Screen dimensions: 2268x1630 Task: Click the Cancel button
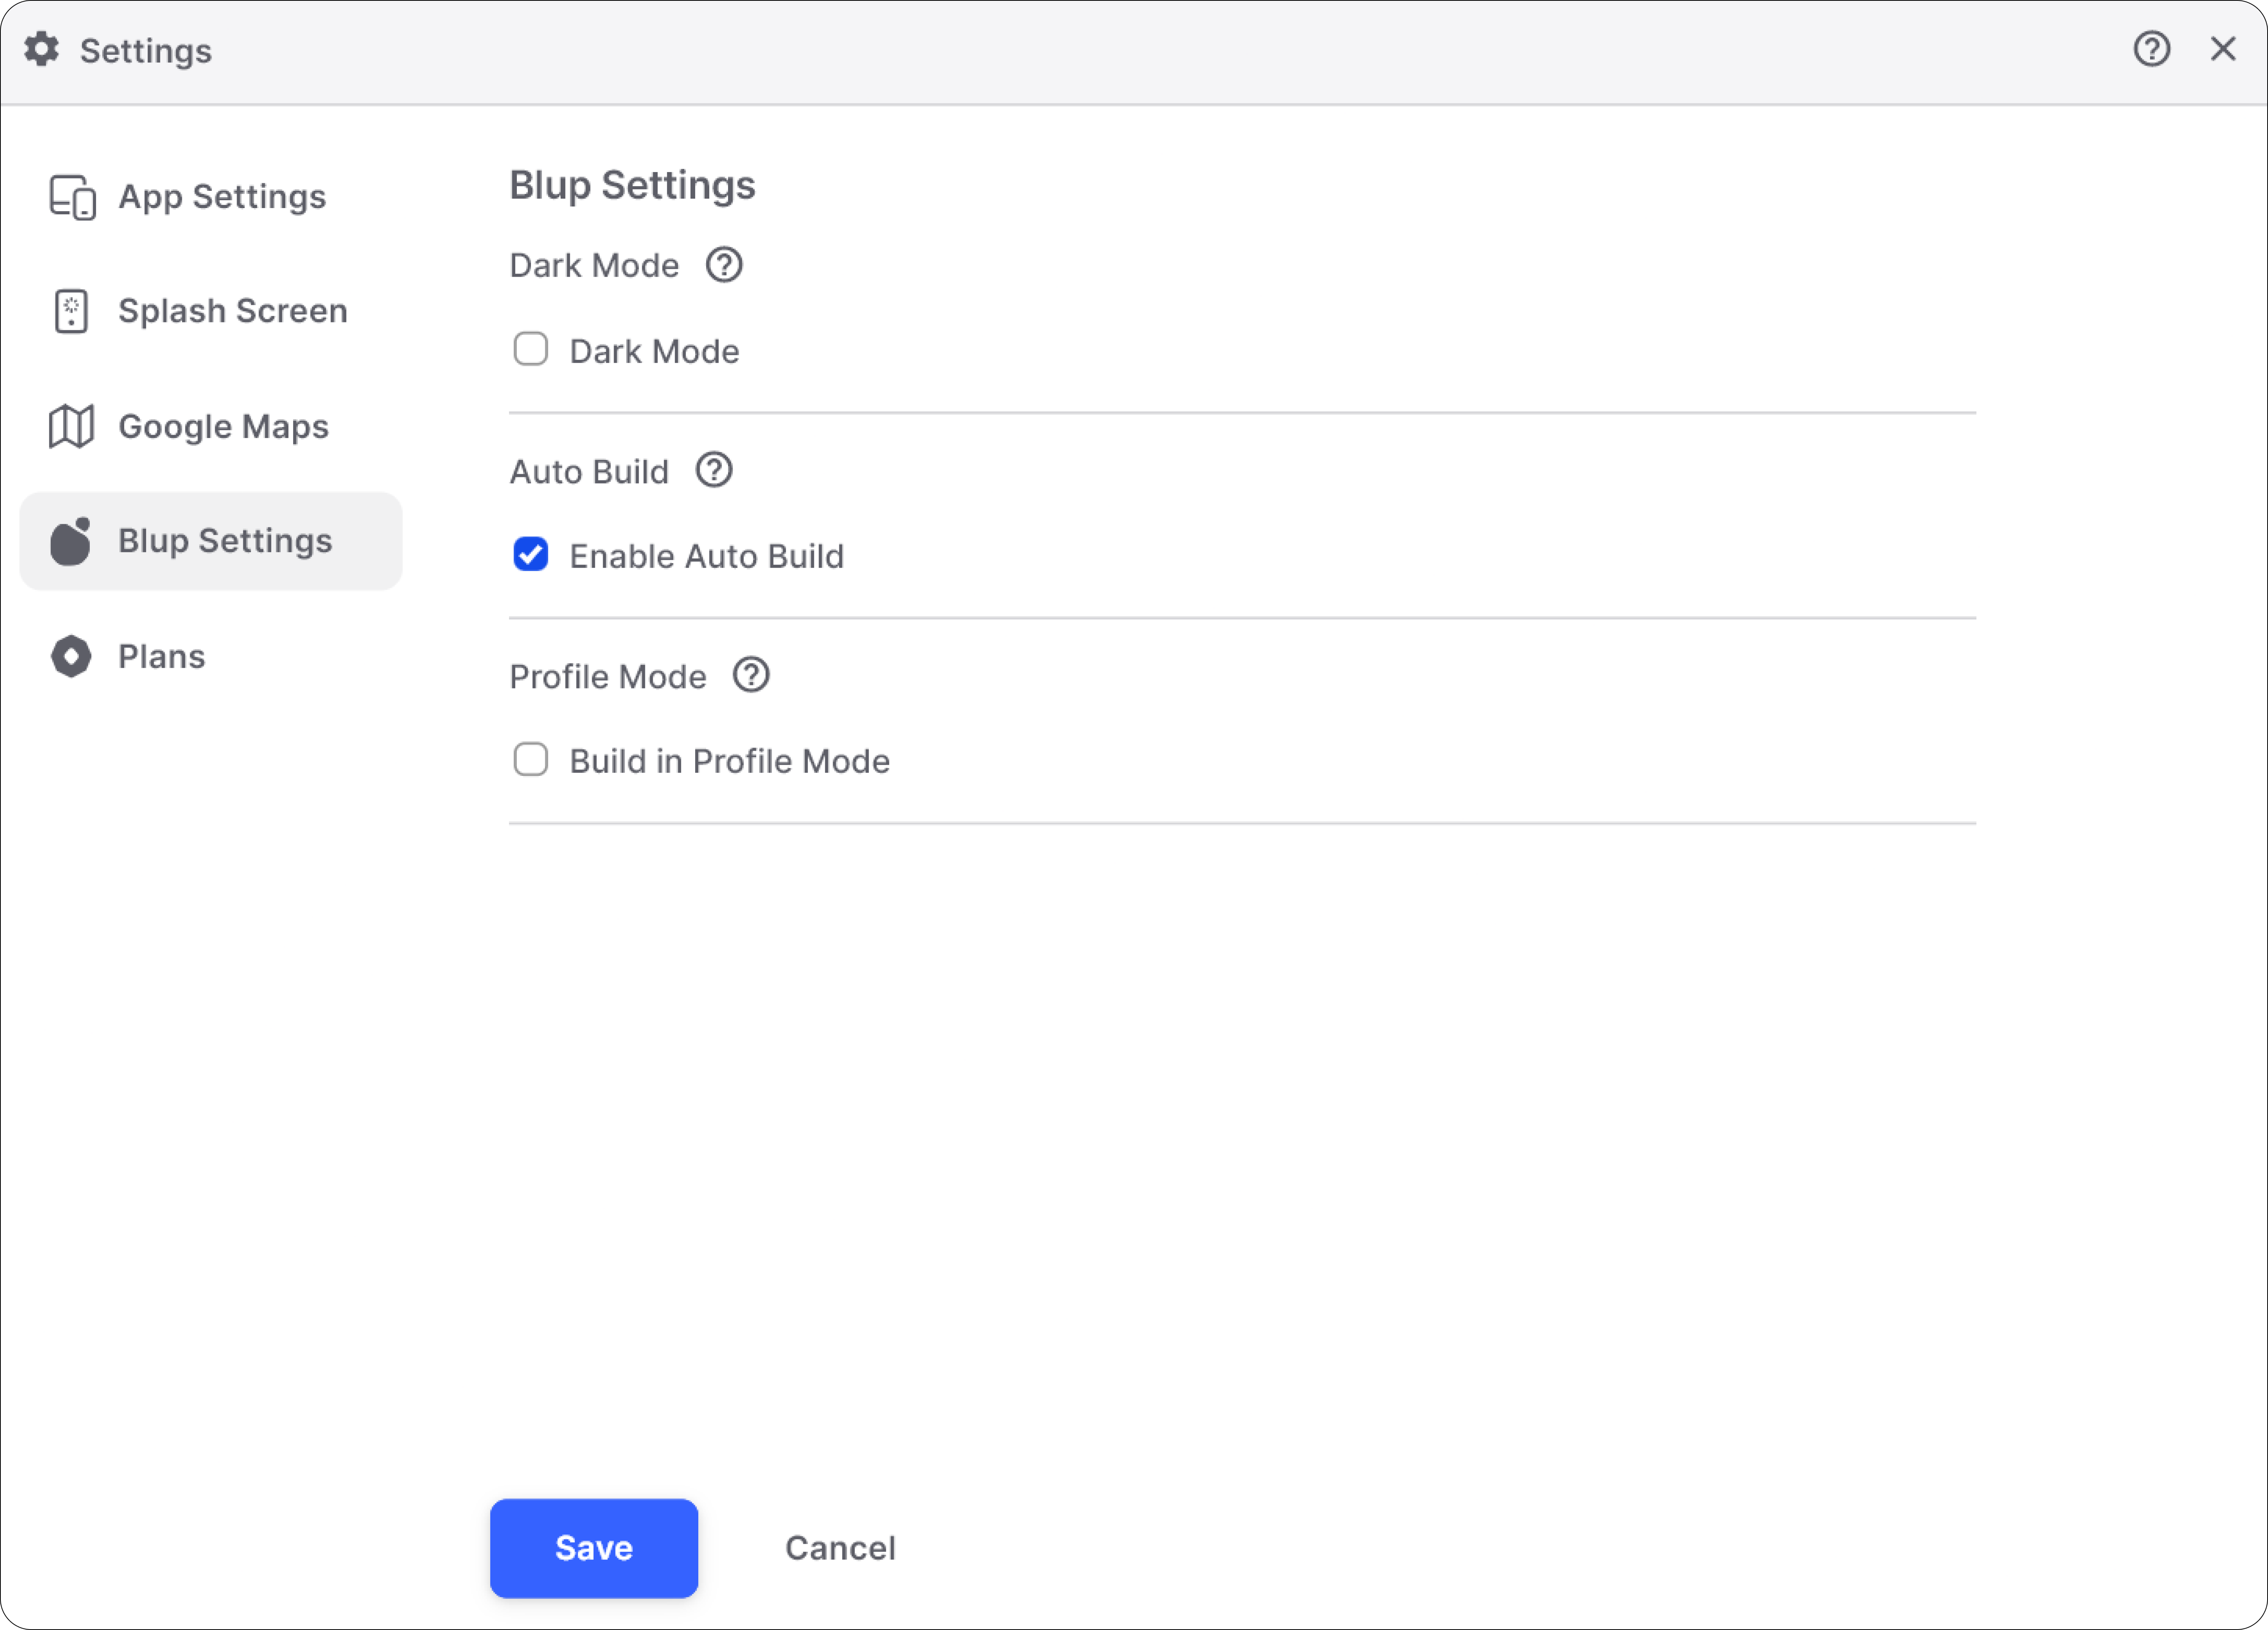click(x=840, y=1548)
